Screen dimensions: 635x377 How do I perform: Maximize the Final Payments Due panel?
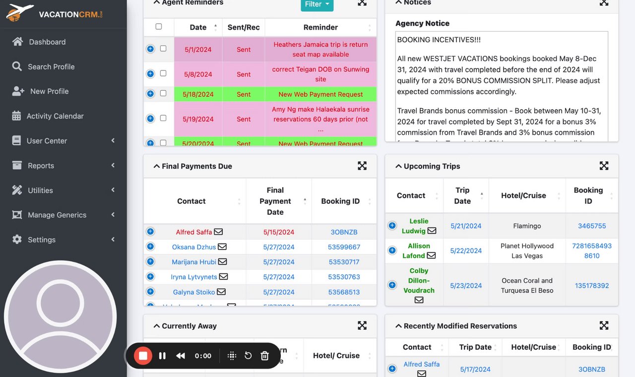[x=362, y=166]
